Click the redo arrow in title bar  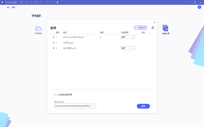(x=53, y=2)
